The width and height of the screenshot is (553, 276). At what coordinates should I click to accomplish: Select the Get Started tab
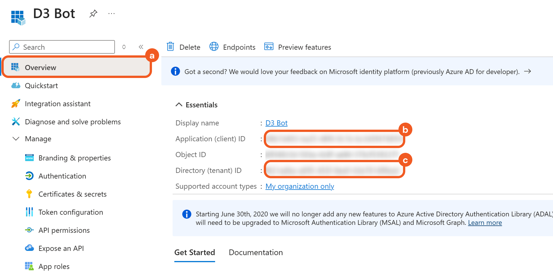click(195, 252)
